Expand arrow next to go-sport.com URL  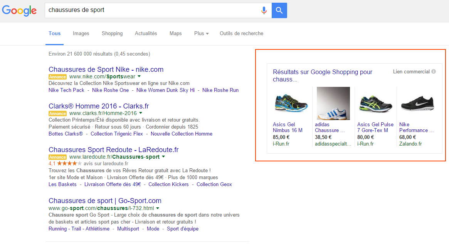[x=158, y=208]
